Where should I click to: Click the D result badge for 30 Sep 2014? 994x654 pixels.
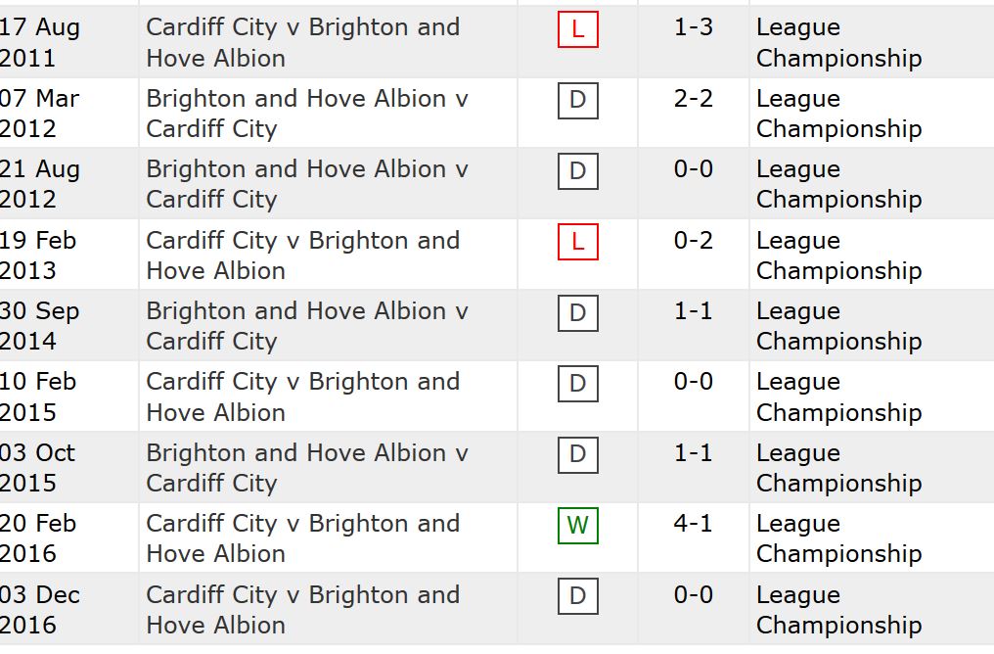(x=577, y=312)
